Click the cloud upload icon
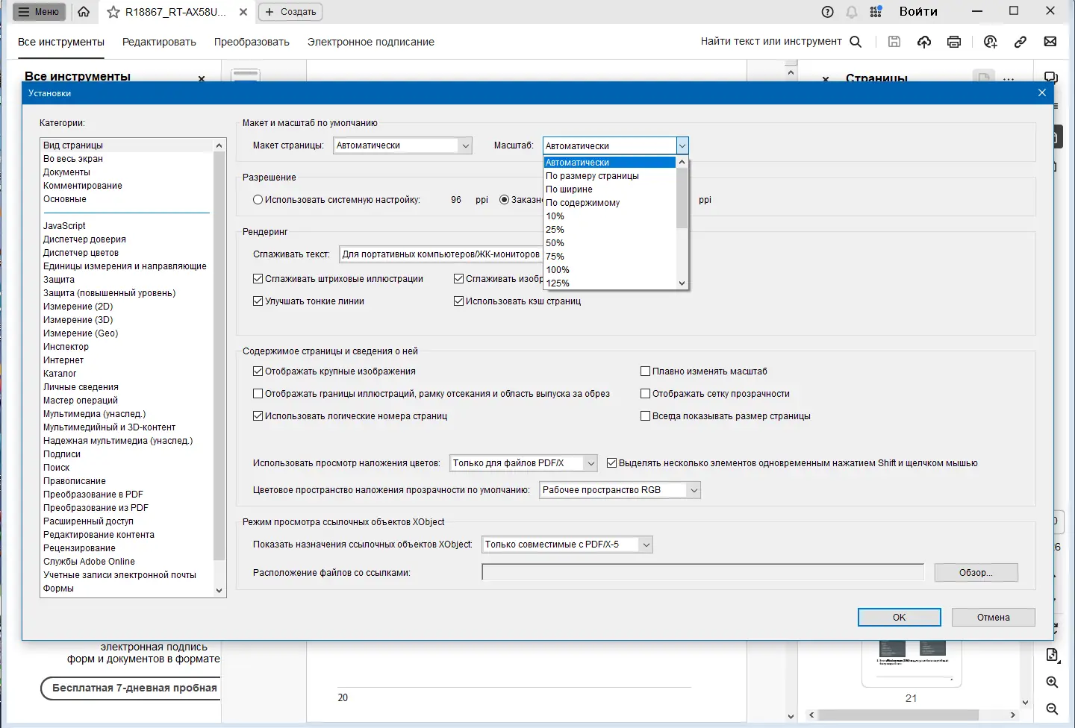The width and height of the screenshot is (1075, 728). click(x=924, y=42)
